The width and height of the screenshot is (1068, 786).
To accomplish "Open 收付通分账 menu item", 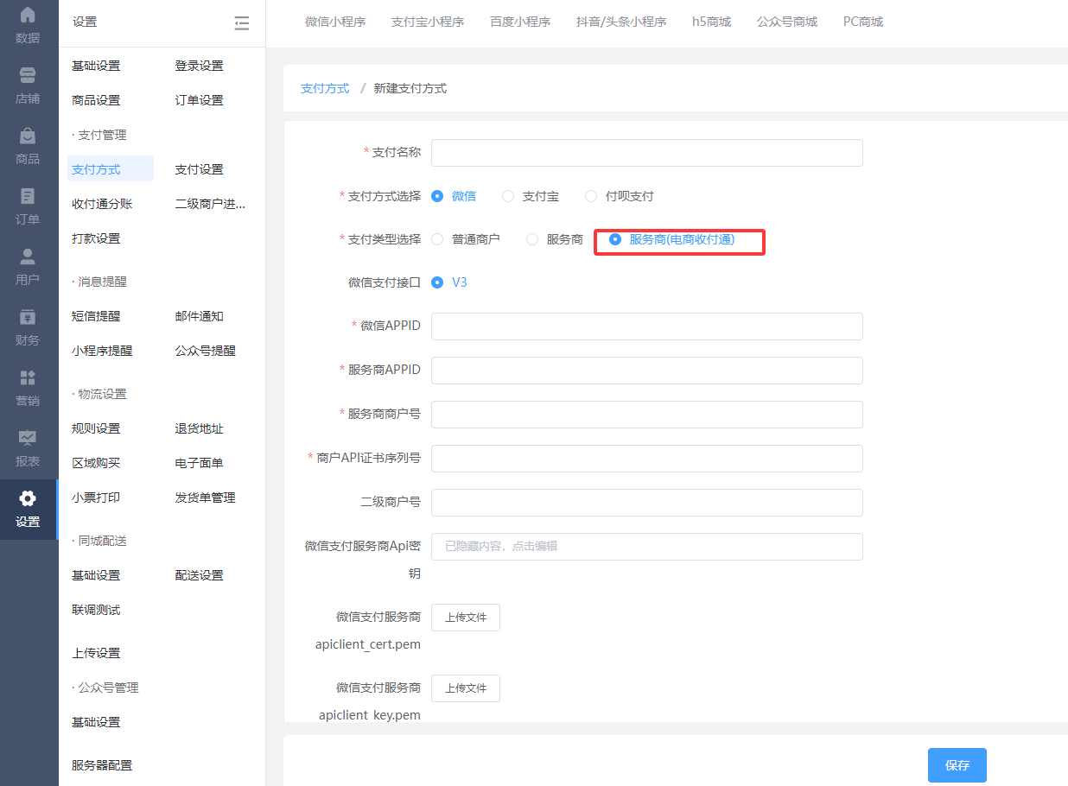I will coord(102,204).
